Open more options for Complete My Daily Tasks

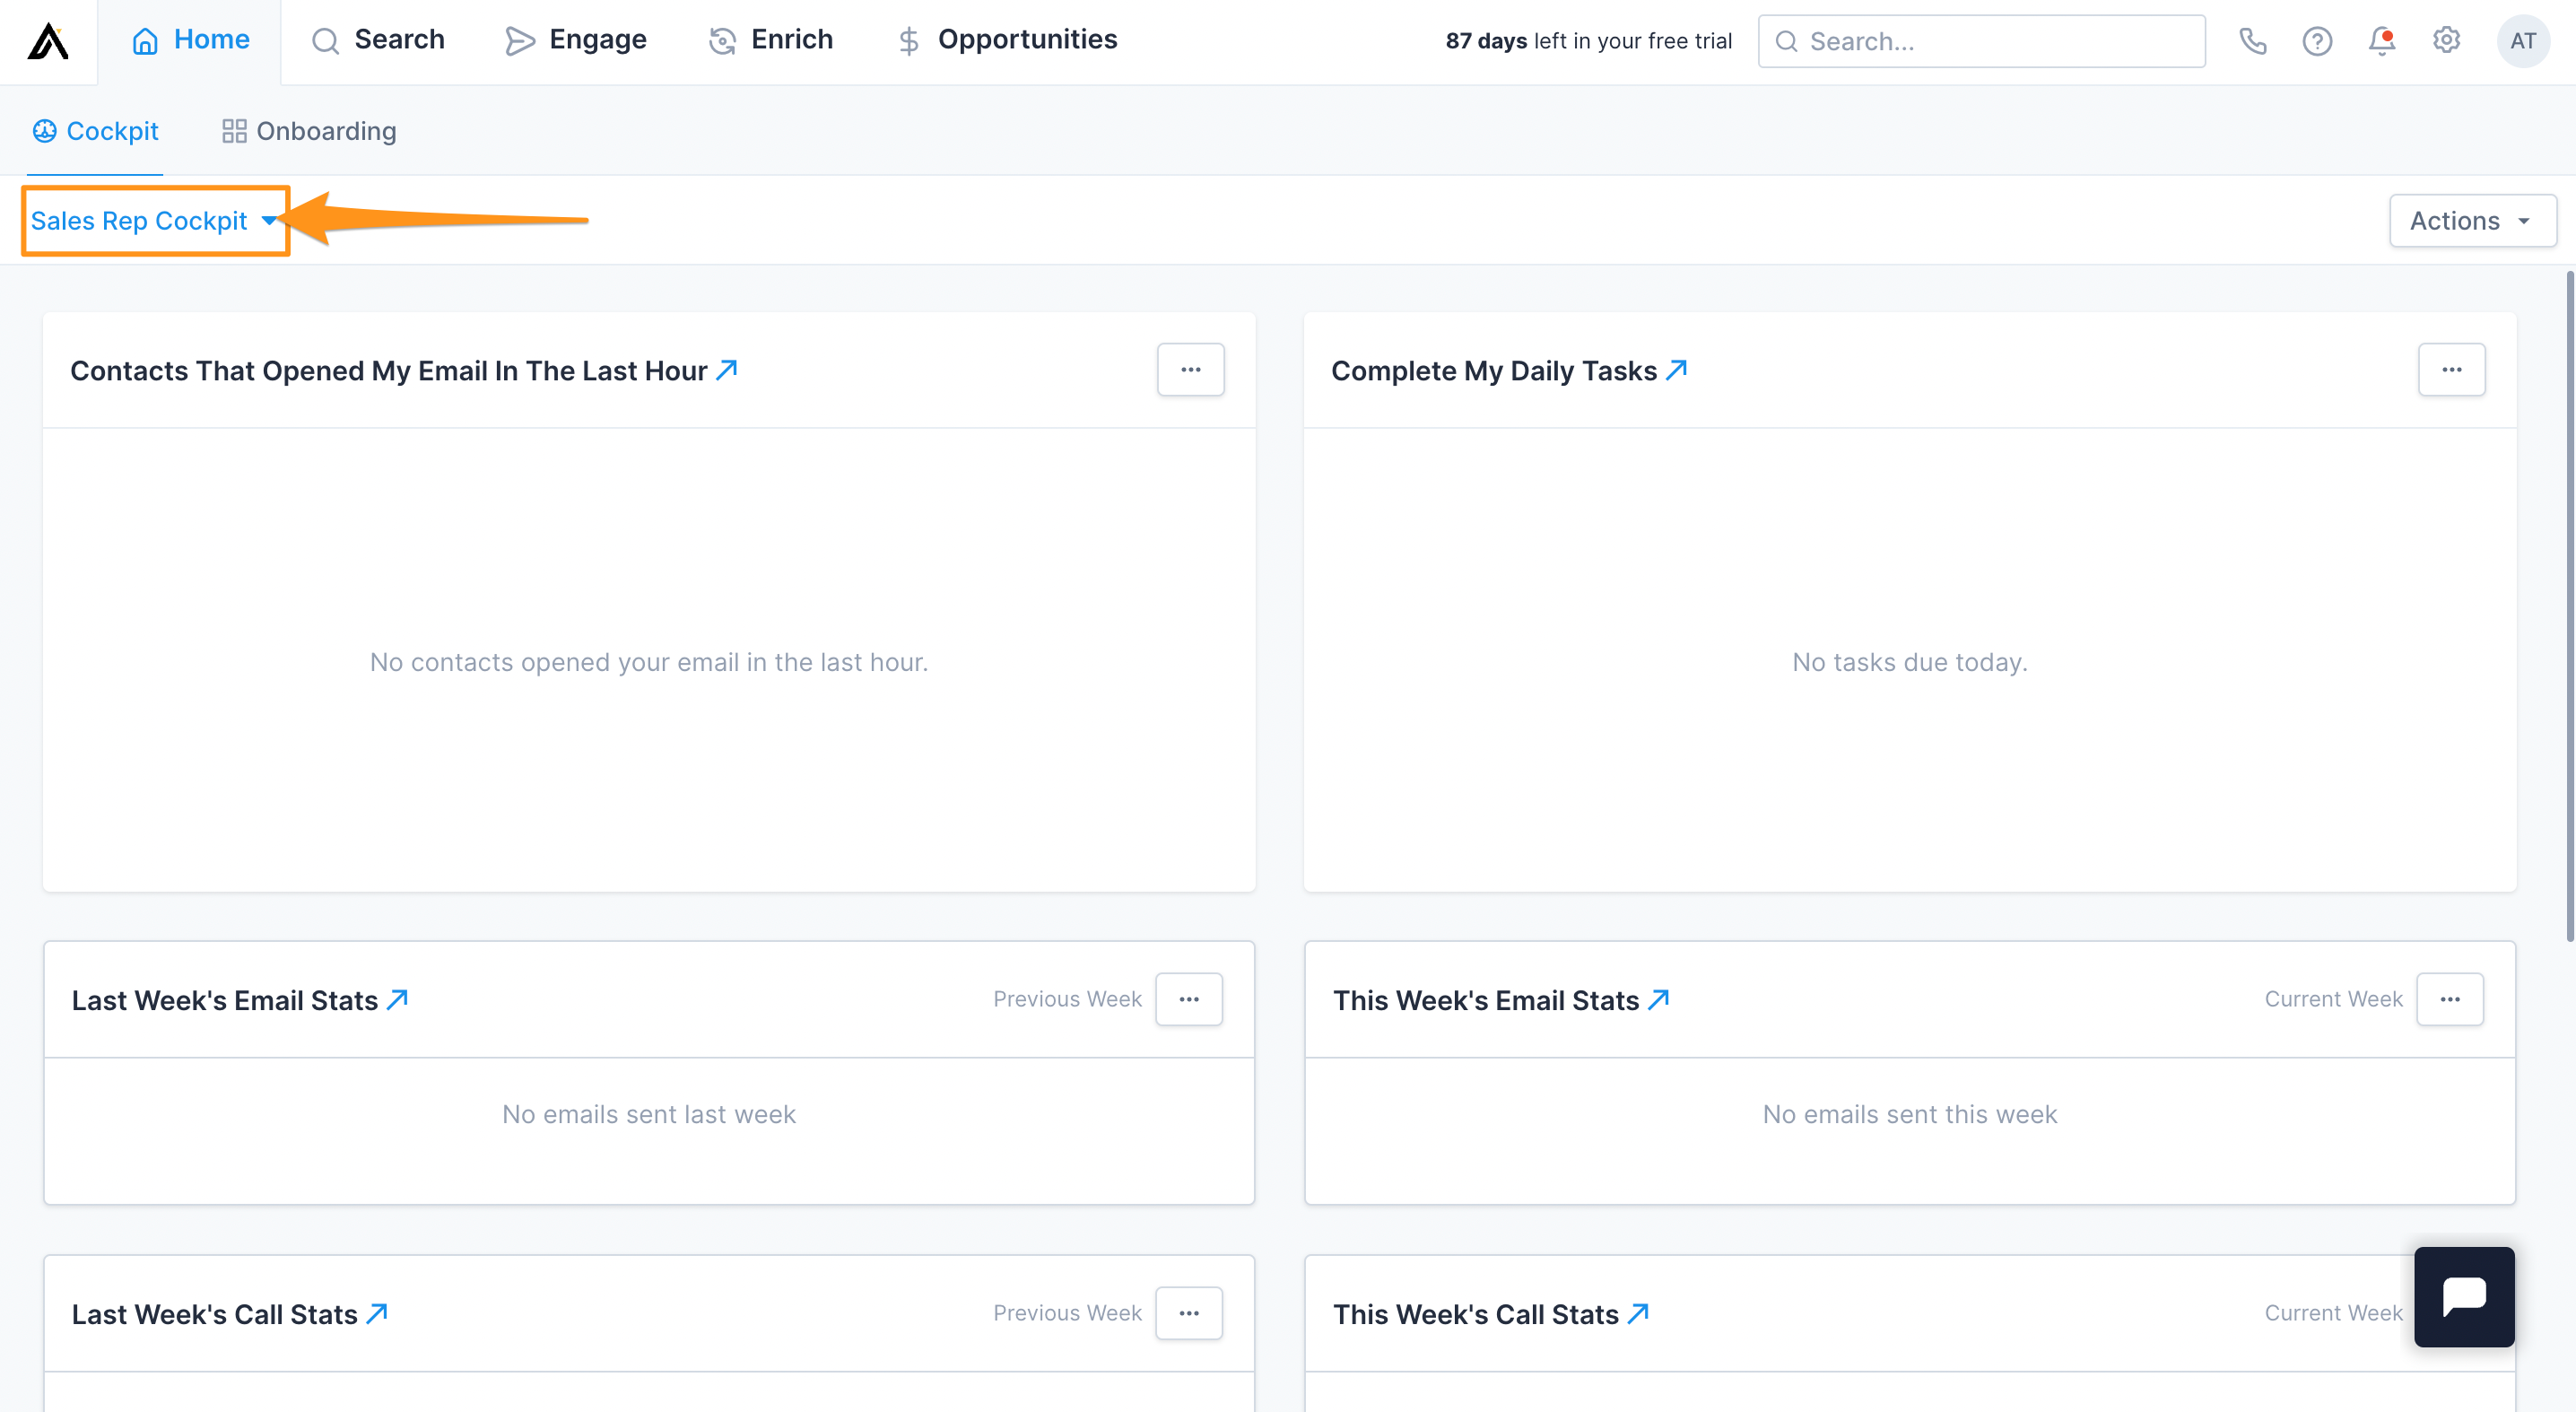click(x=2451, y=370)
